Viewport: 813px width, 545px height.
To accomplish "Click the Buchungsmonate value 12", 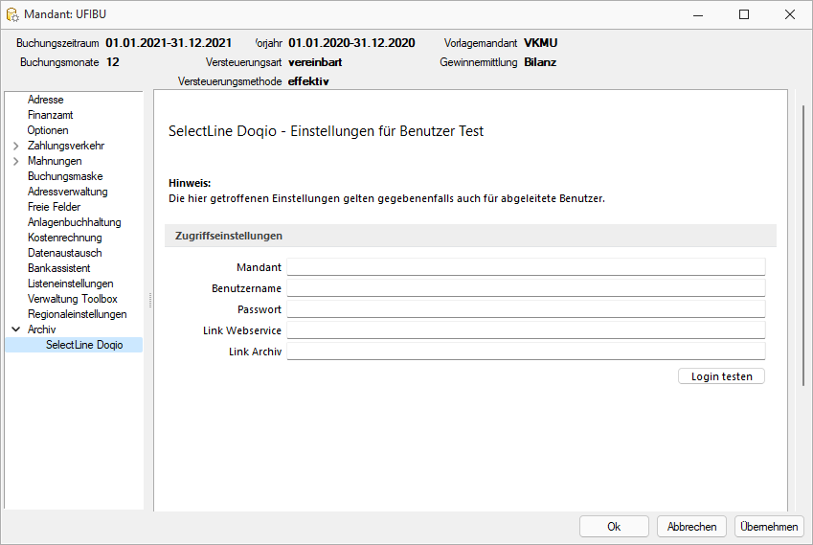I will pos(112,62).
